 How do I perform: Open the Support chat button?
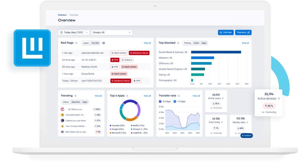tap(246, 135)
